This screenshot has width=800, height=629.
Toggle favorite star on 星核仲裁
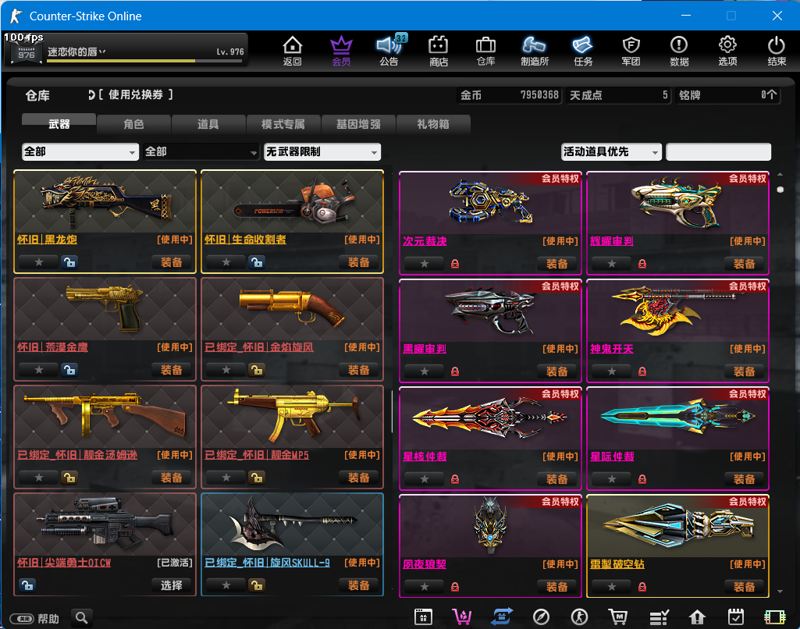[x=424, y=479]
